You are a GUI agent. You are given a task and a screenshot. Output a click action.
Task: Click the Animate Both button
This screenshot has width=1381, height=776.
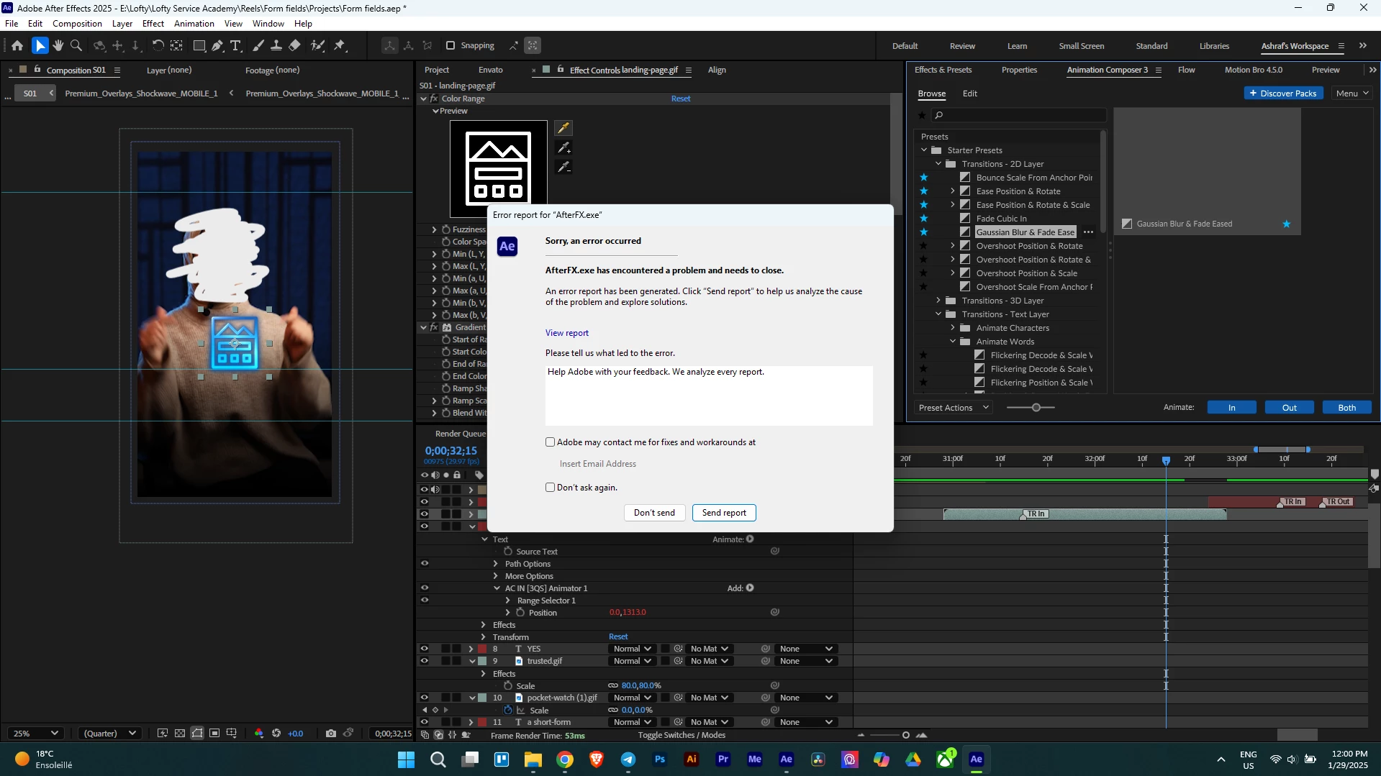(x=1347, y=408)
